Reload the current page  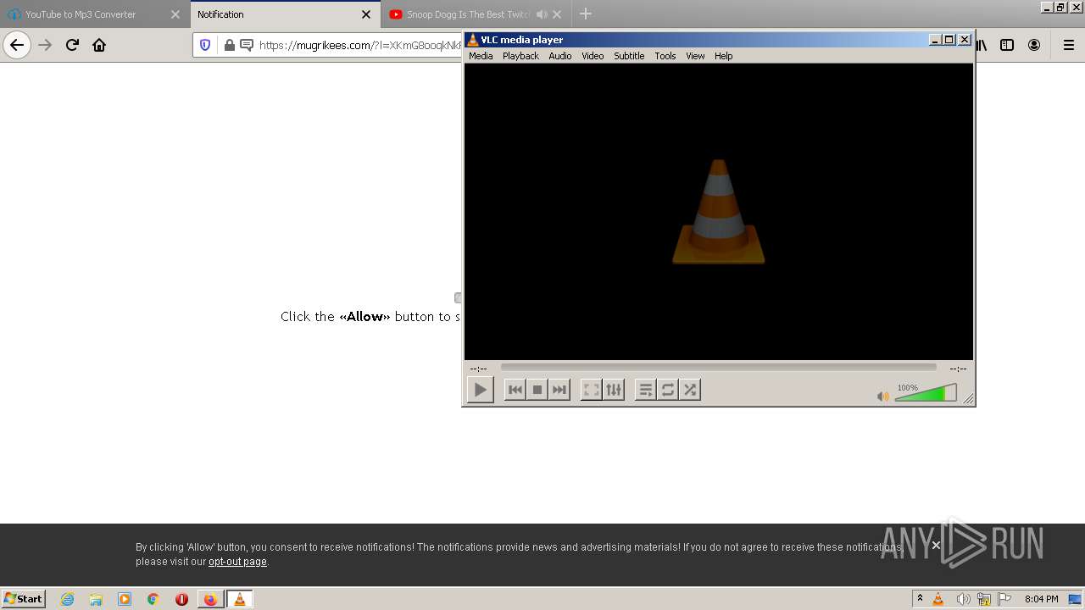click(72, 45)
